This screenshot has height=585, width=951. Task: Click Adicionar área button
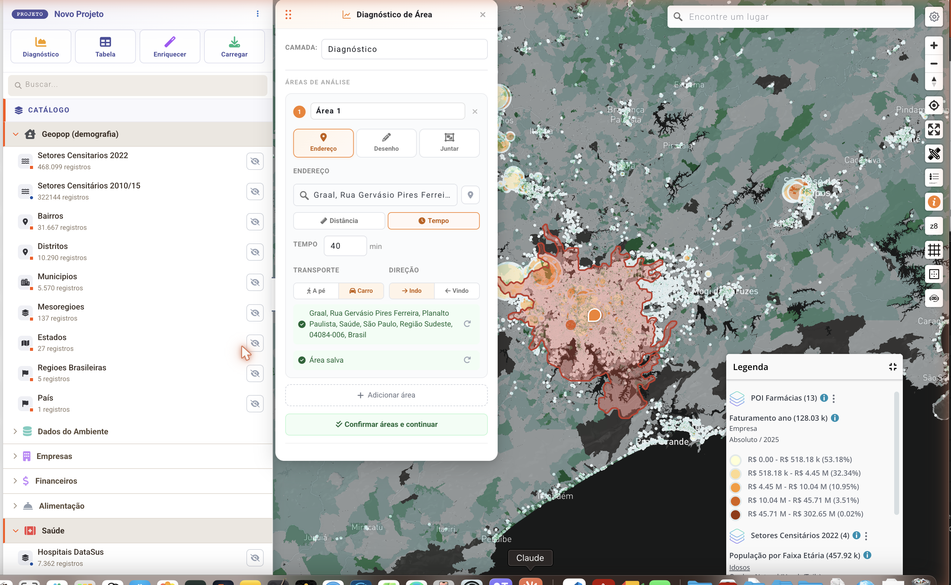386,395
